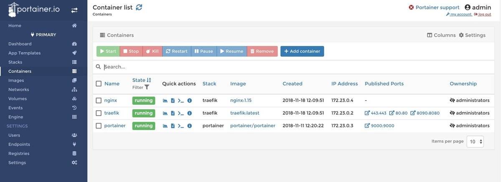Screen dimensions: 501x182
Task: Check the nginx container checkbox
Action: click(x=99, y=101)
